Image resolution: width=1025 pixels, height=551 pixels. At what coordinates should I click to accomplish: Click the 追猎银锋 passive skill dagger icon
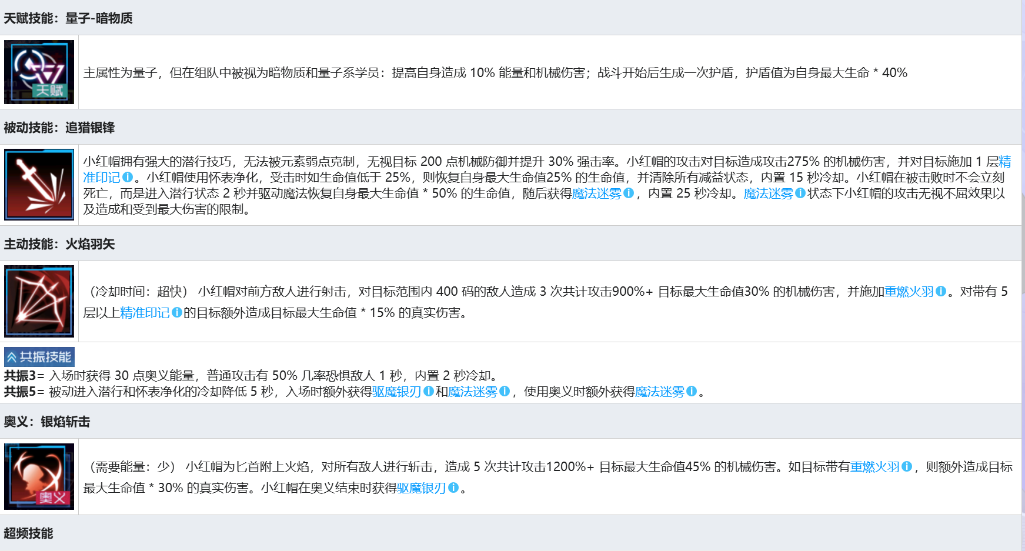[x=39, y=185]
